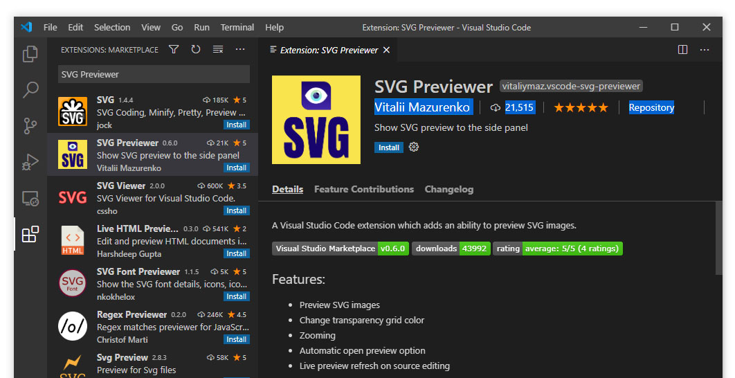Screen dimensions: 735x378
Task: Open the Search view in activity bar
Action: 30,89
